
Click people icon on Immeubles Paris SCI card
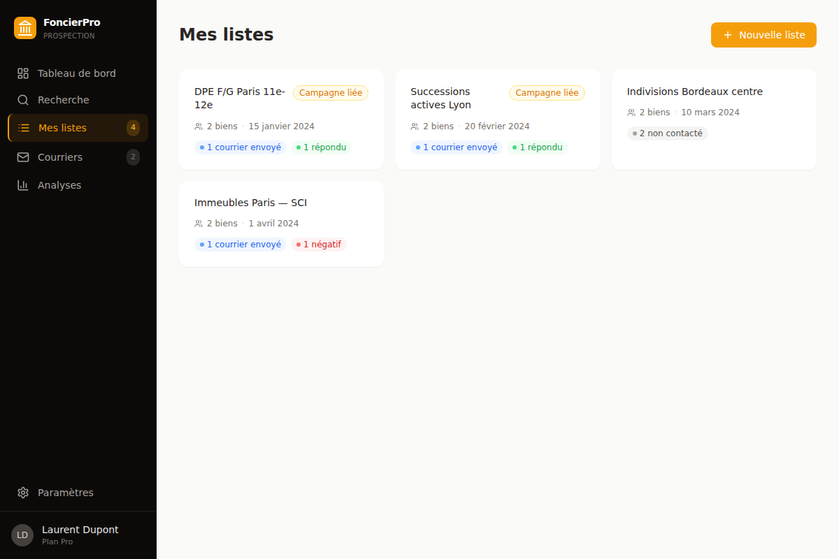[x=199, y=224]
